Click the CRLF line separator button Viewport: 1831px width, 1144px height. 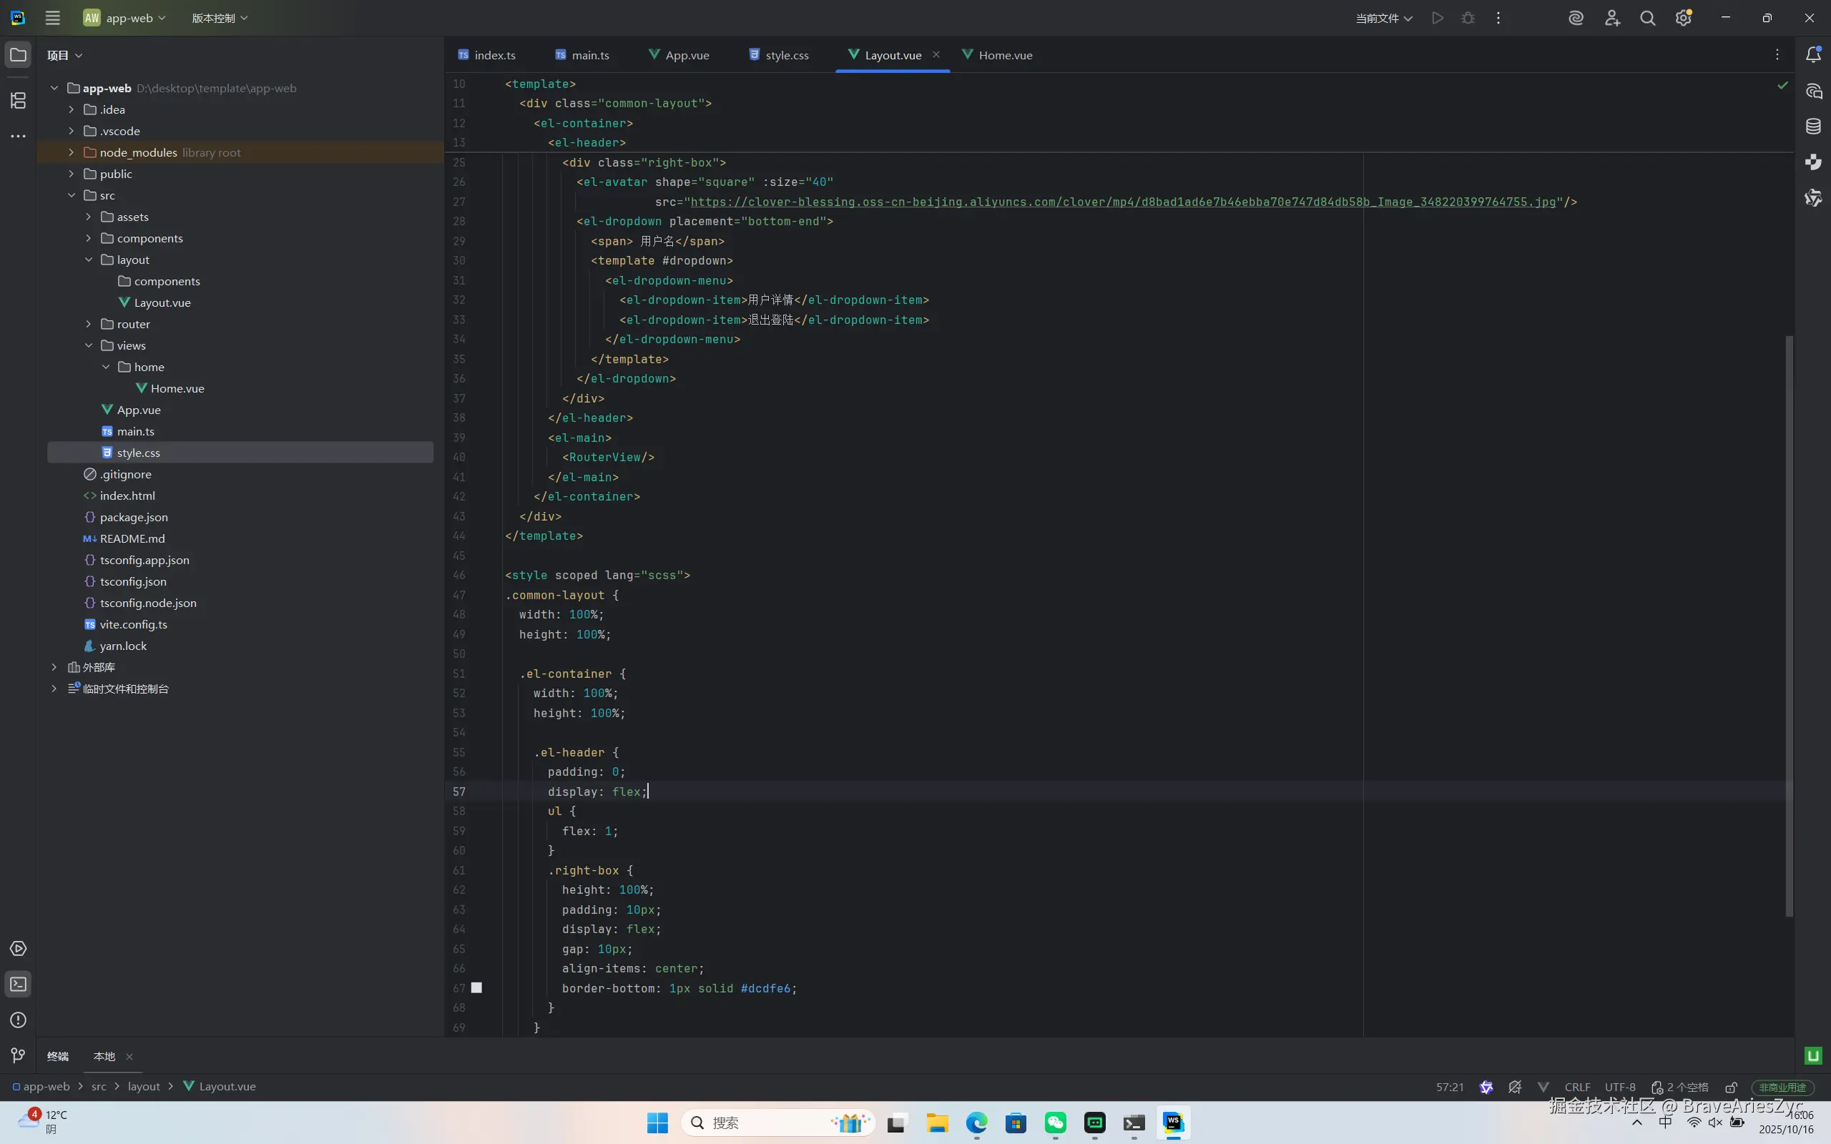[x=1577, y=1088]
